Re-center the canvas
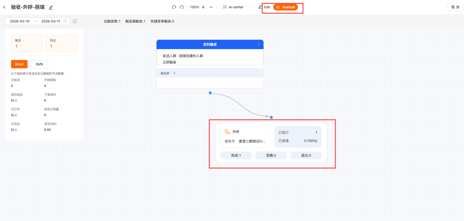 pyautogui.click(x=233, y=7)
